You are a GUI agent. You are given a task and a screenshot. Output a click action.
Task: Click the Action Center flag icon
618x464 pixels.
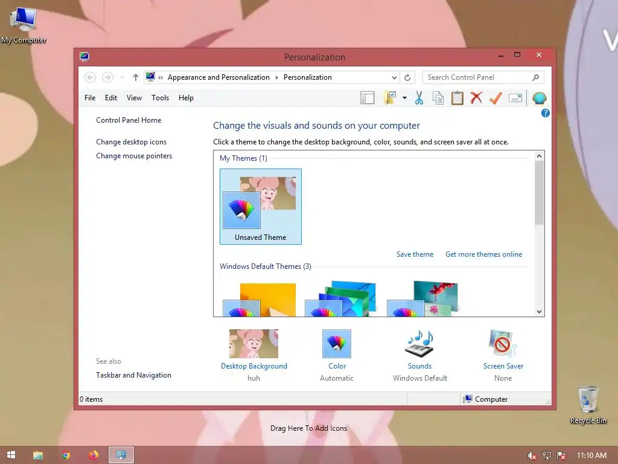561,456
